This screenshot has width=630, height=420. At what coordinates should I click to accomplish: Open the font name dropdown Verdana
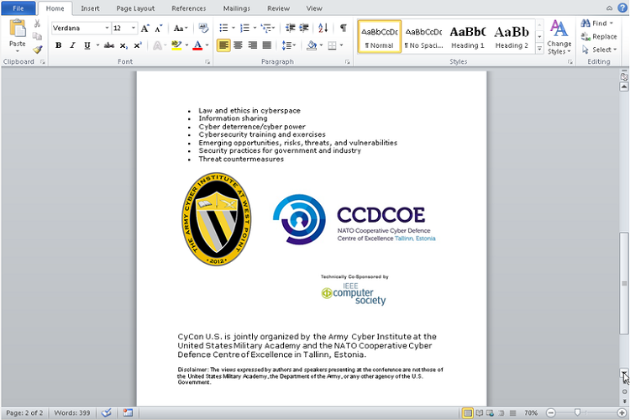[x=107, y=28]
